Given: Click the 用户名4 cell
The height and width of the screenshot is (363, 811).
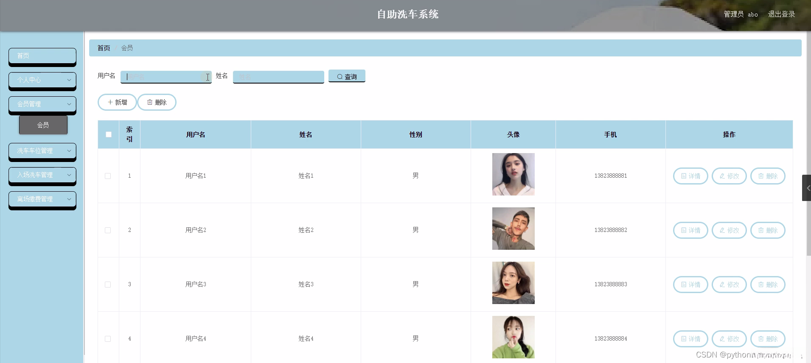Looking at the screenshot, I should (196, 338).
